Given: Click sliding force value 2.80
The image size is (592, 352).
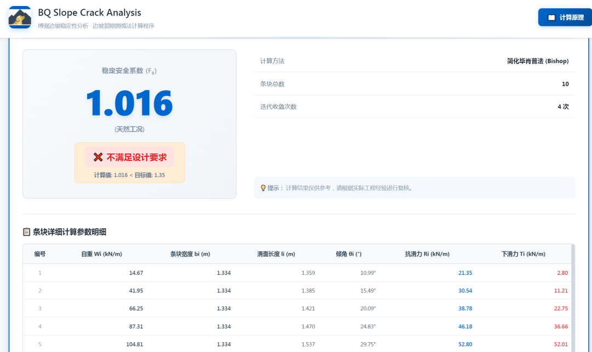Looking at the screenshot, I should pyautogui.click(x=562, y=273).
